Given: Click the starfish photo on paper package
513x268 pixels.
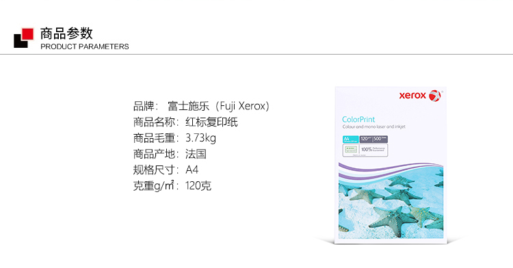Looking at the screenshot, I should pos(391,205).
